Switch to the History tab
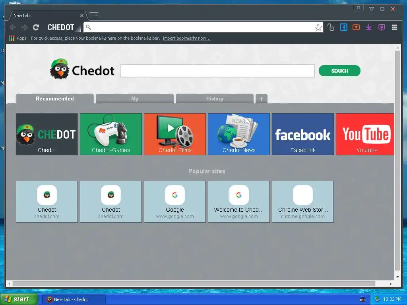The width and height of the screenshot is (407, 305). pyautogui.click(x=215, y=98)
